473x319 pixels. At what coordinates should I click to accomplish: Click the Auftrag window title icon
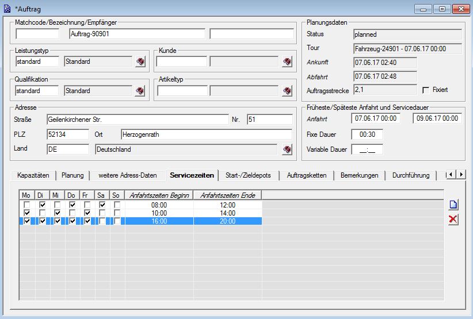[7, 9]
